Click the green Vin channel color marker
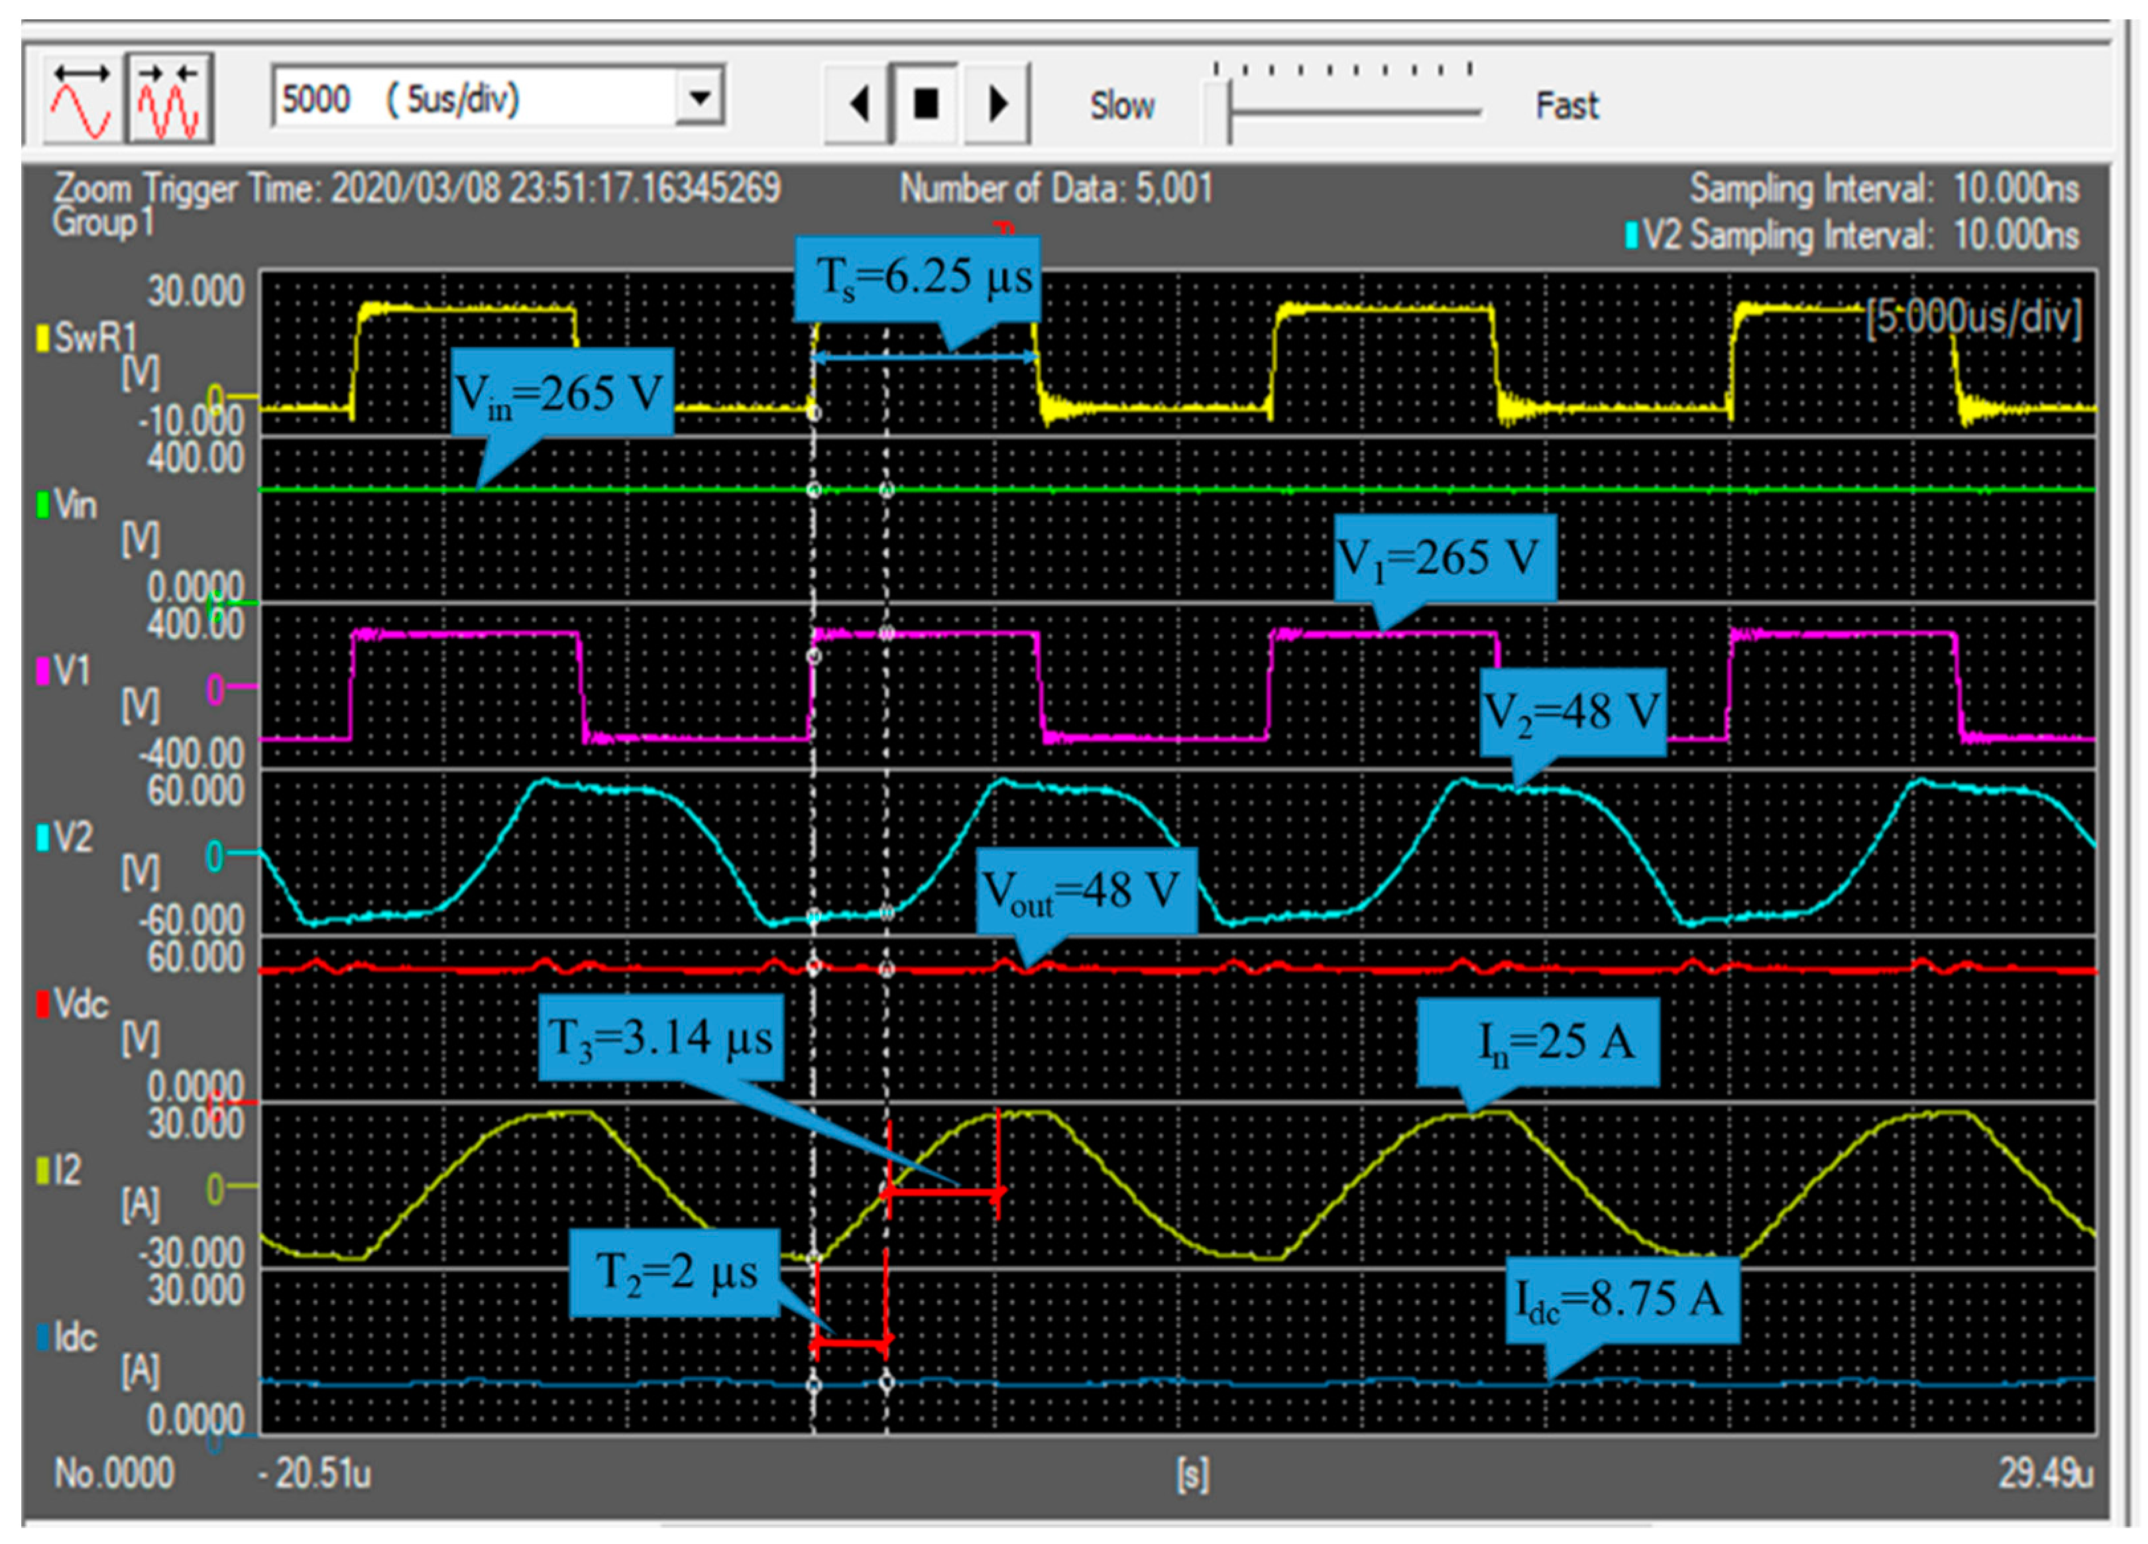The width and height of the screenshot is (2148, 1544). pos(42,504)
